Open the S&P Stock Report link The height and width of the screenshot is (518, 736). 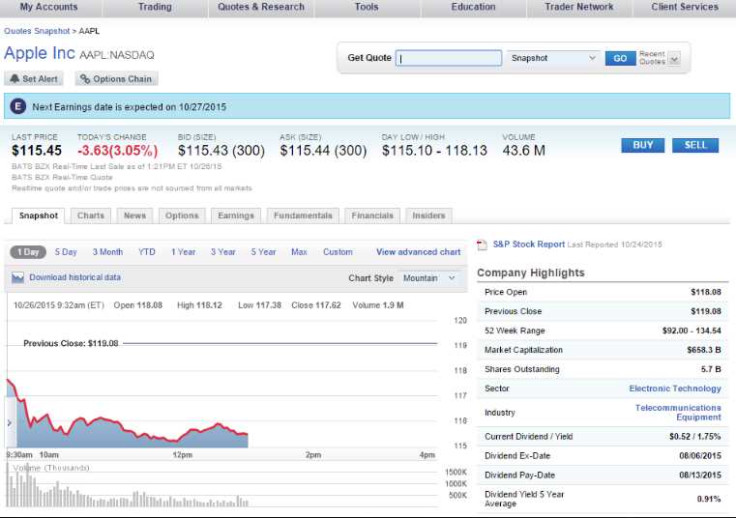pos(528,245)
